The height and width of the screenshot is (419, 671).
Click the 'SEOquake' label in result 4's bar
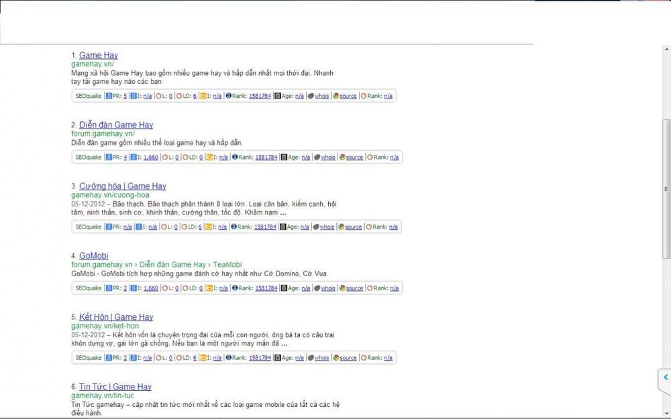pyautogui.click(x=88, y=288)
